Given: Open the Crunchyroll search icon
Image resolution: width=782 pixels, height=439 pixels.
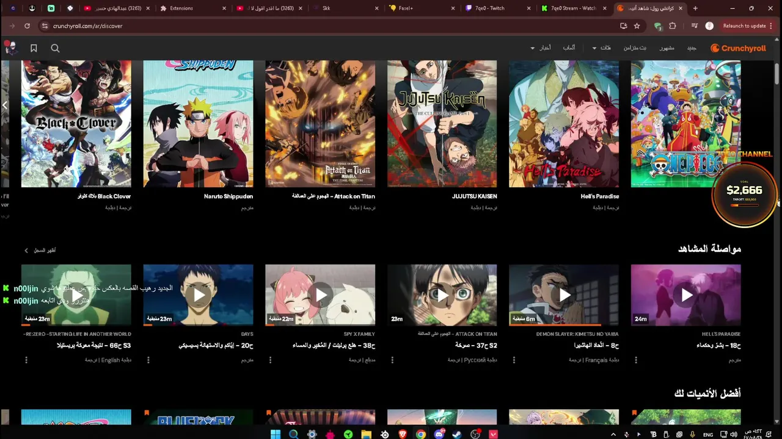Looking at the screenshot, I should pos(55,48).
